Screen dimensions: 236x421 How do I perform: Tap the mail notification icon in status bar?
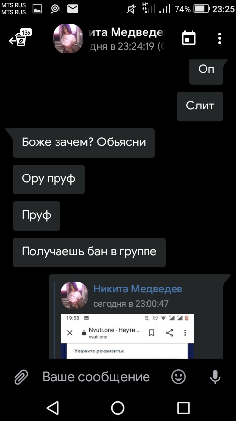pos(73,9)
